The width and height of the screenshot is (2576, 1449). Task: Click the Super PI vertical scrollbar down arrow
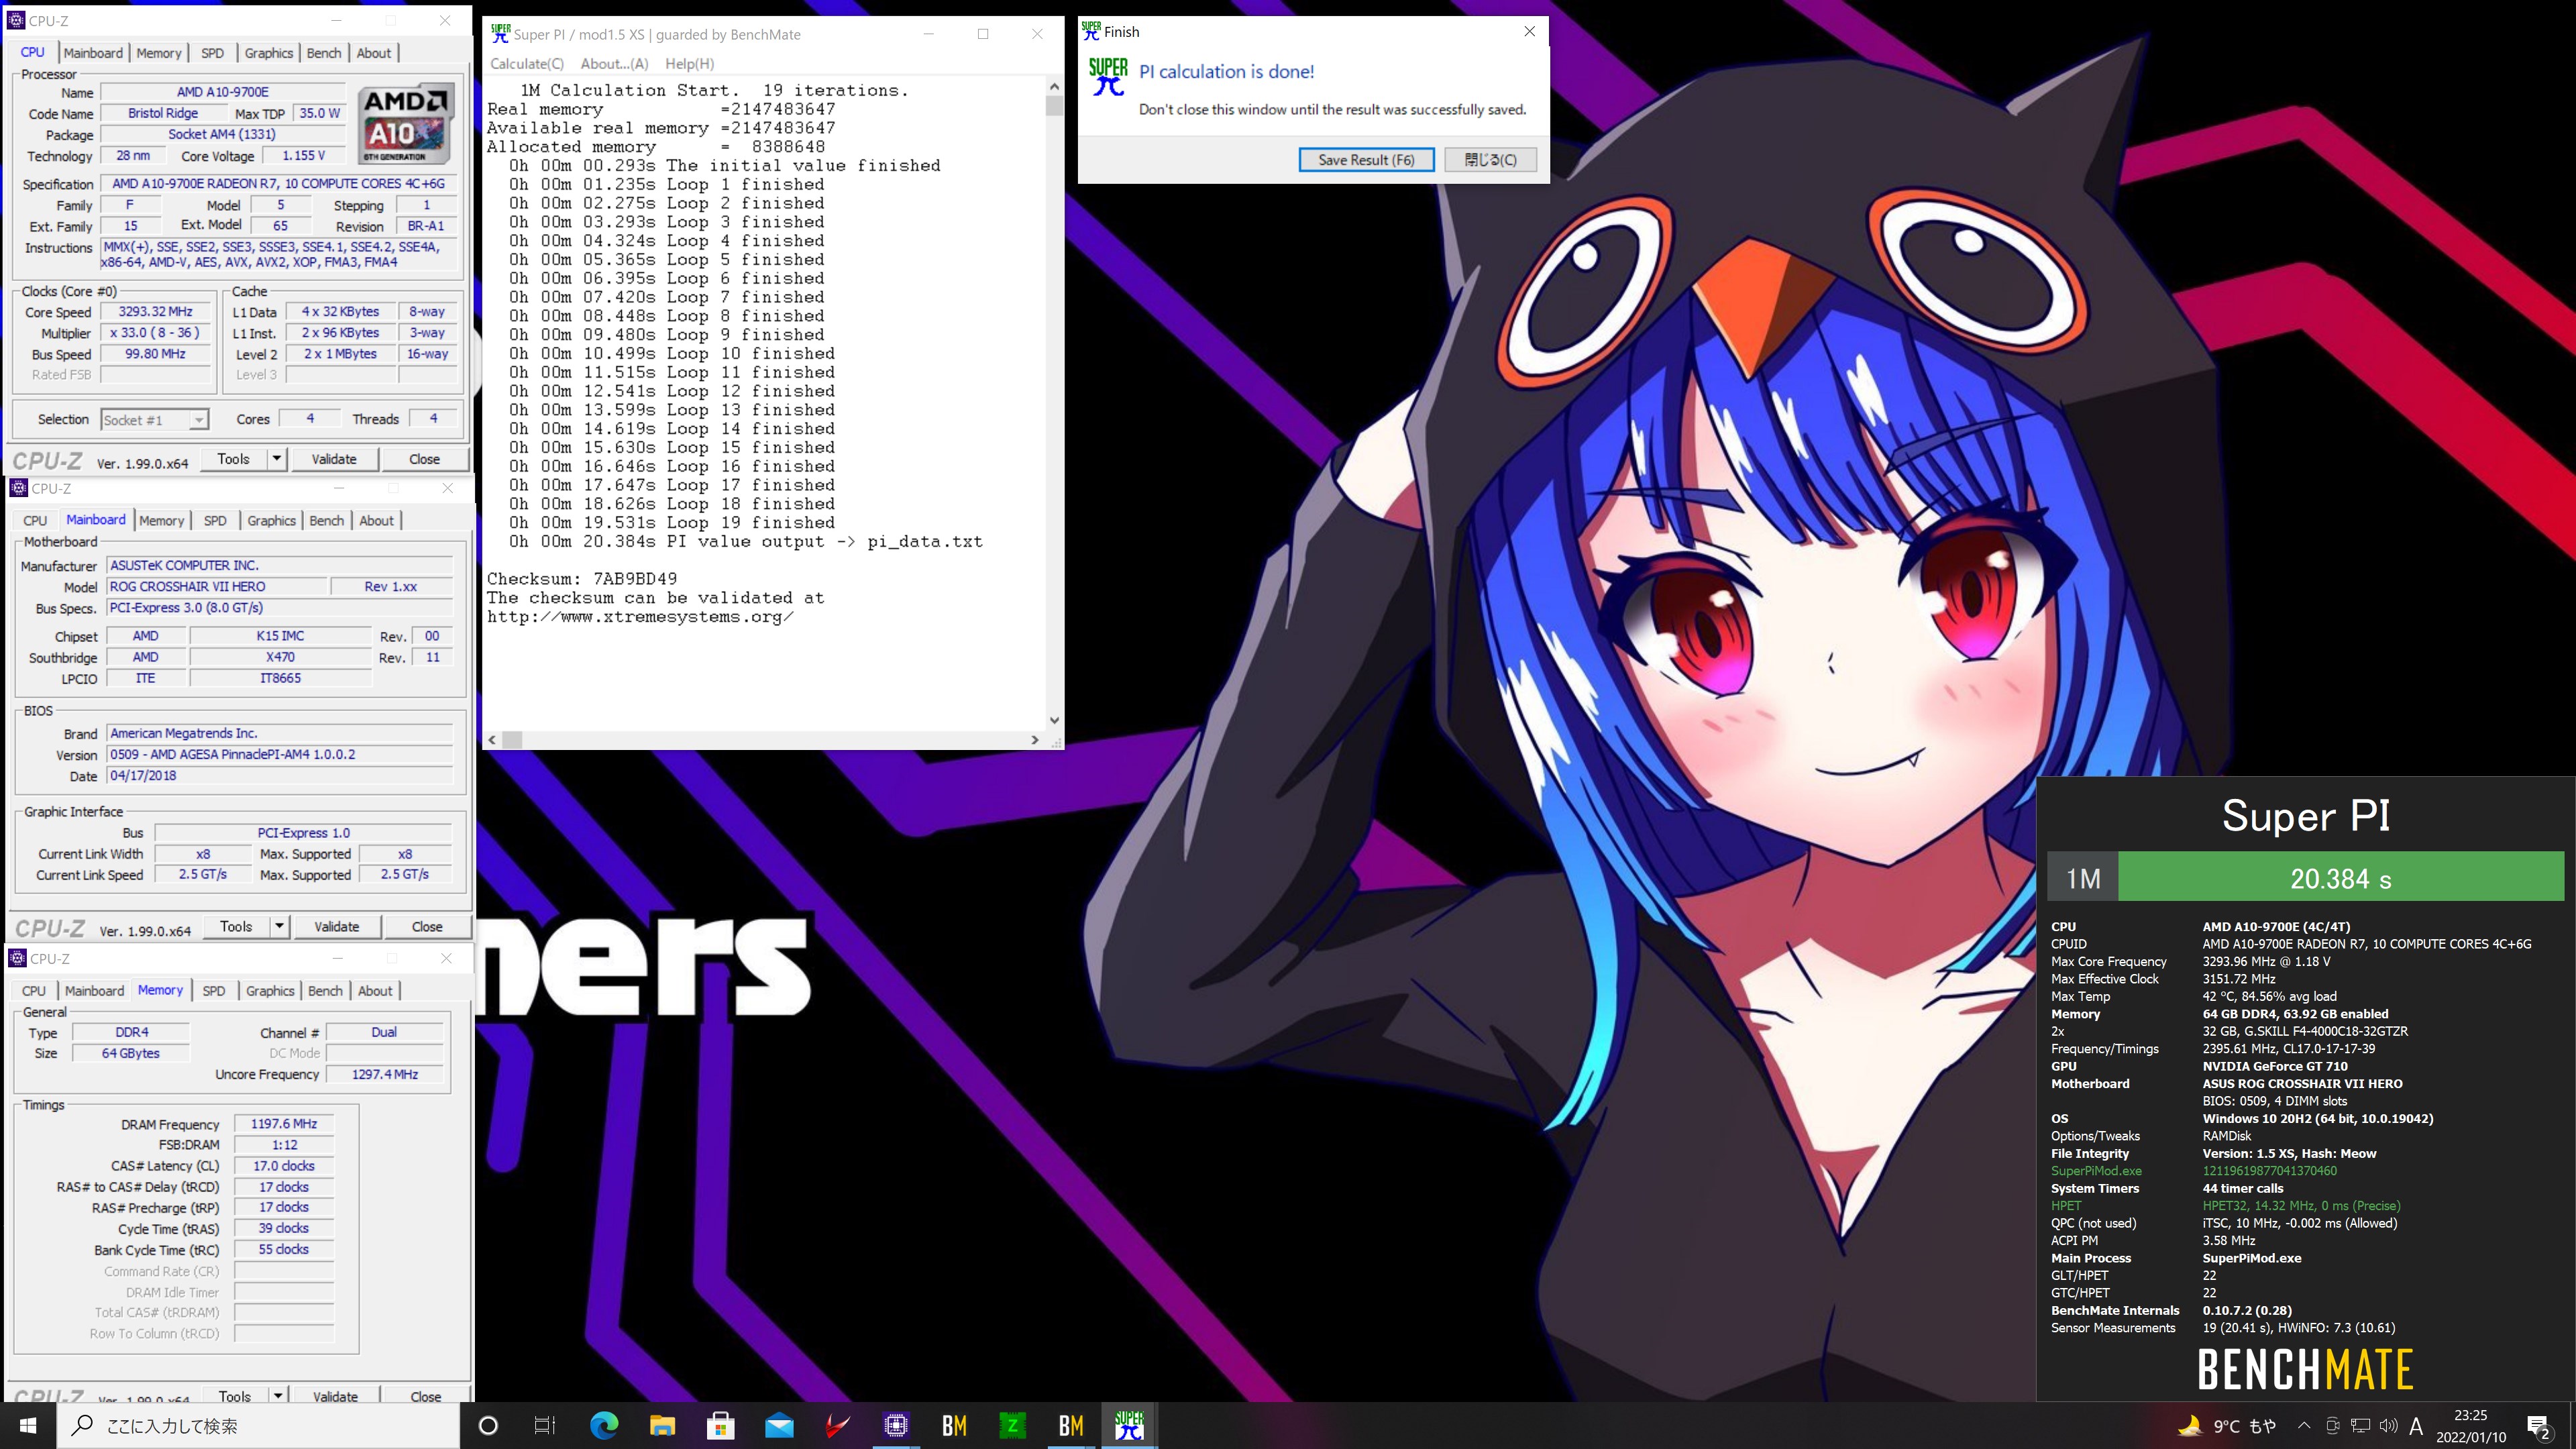[1054, 720]
